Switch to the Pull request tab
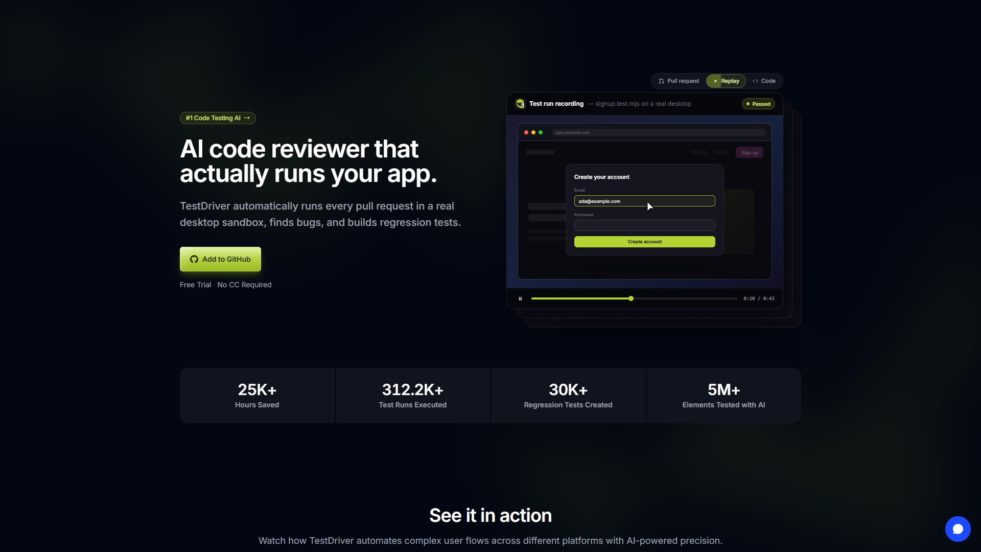This screenshot has height=552, width=981. pyautogui.click(x=679, y=81)
